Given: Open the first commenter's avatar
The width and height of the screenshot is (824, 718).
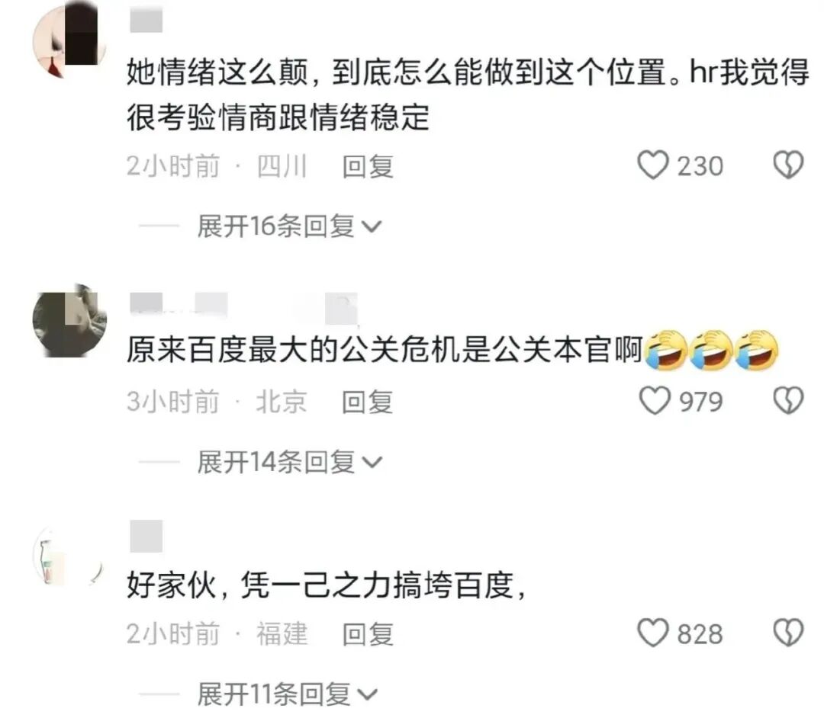Looking at the screenshot, I should point(69,40).
